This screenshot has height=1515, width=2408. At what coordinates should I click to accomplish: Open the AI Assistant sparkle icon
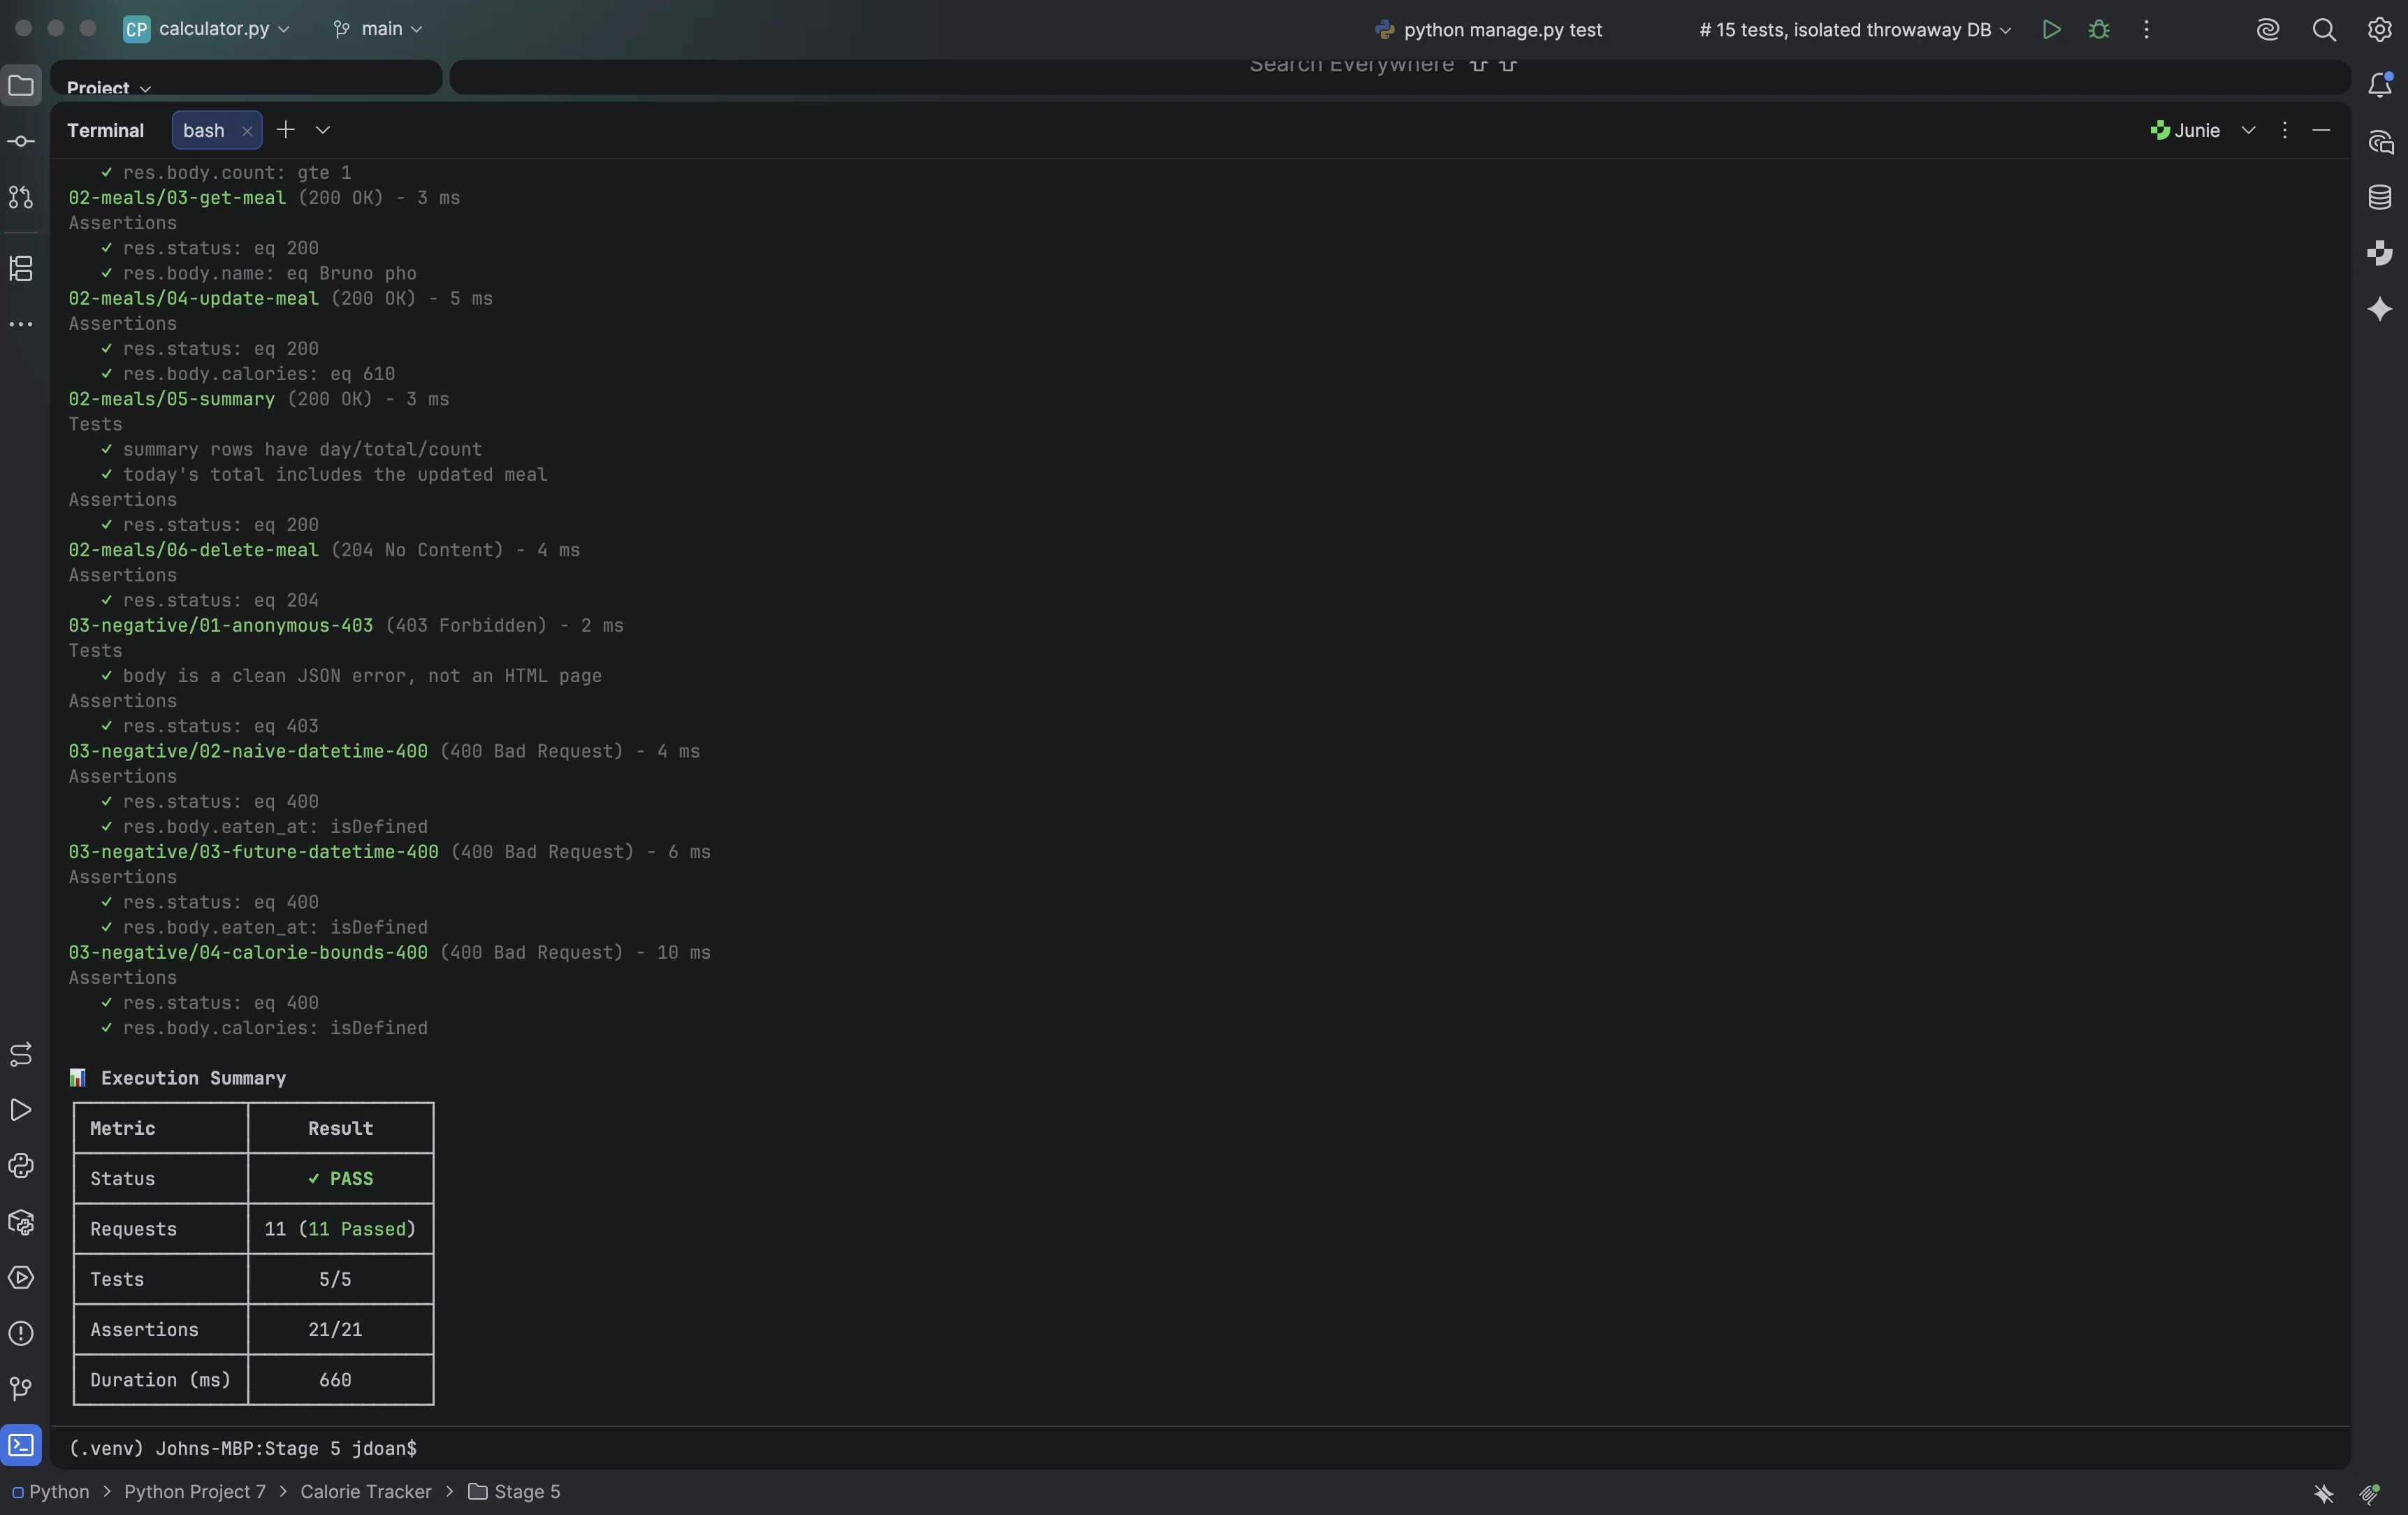tap(2380, 309)
